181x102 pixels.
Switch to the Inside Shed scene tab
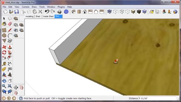48,16
